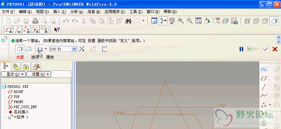This screenshot has height=129, width=281.
Task: Select the Datum Axis tool on right
Action: pos(264,87)
